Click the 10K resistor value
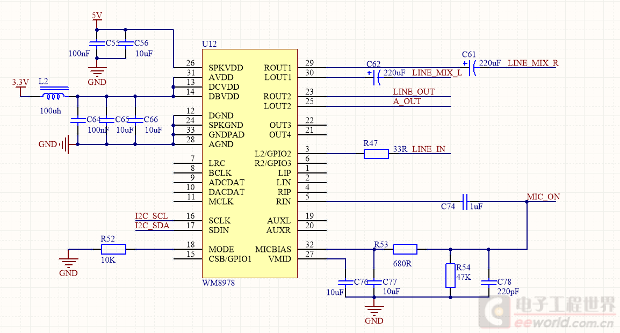 [109, 260]
